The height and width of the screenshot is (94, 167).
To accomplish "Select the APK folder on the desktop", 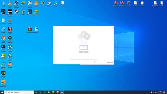I will pos(162,3).
